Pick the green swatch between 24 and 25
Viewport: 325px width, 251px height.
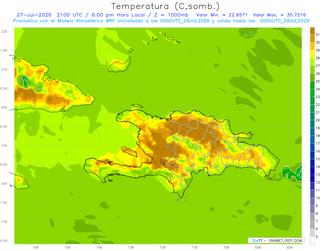pyautogui.click(x=312, y=85)
